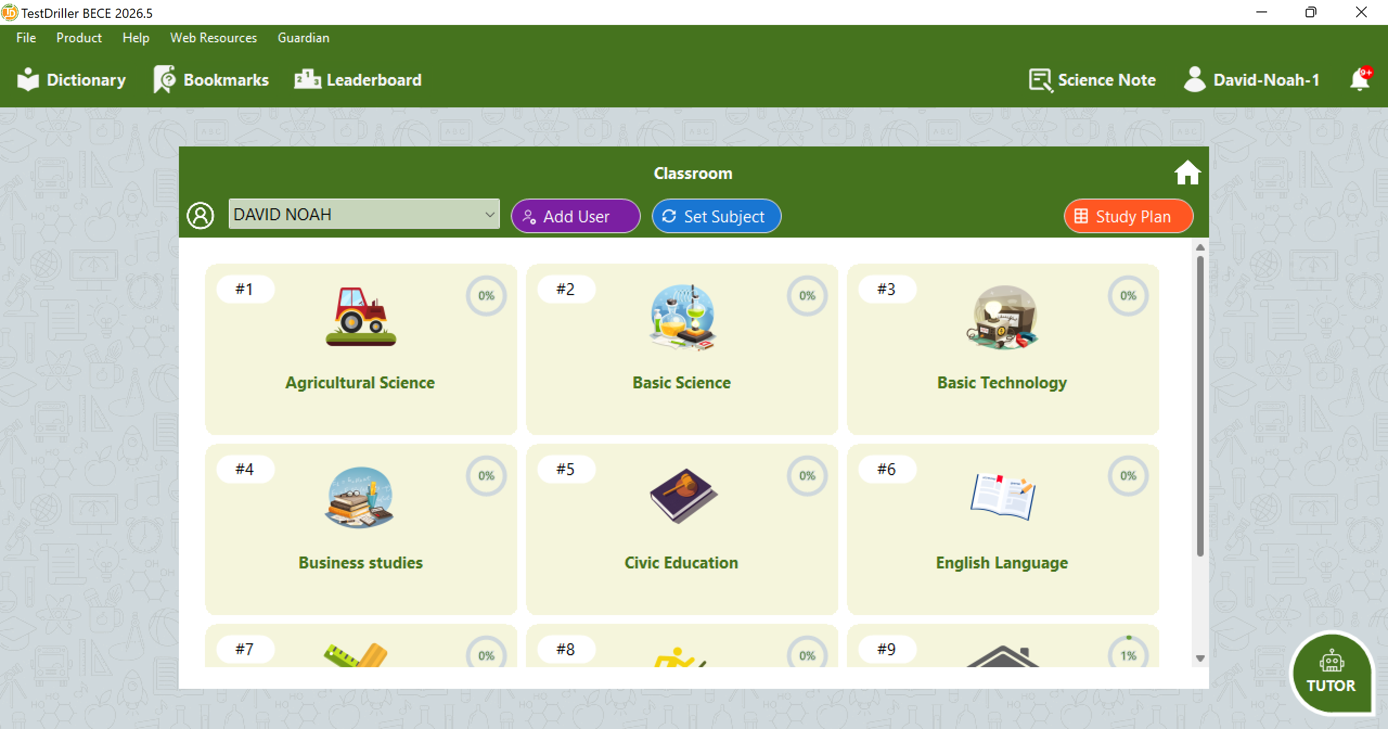Click the #4 rank badge
Screen dimensions: 1388x729
245,469
